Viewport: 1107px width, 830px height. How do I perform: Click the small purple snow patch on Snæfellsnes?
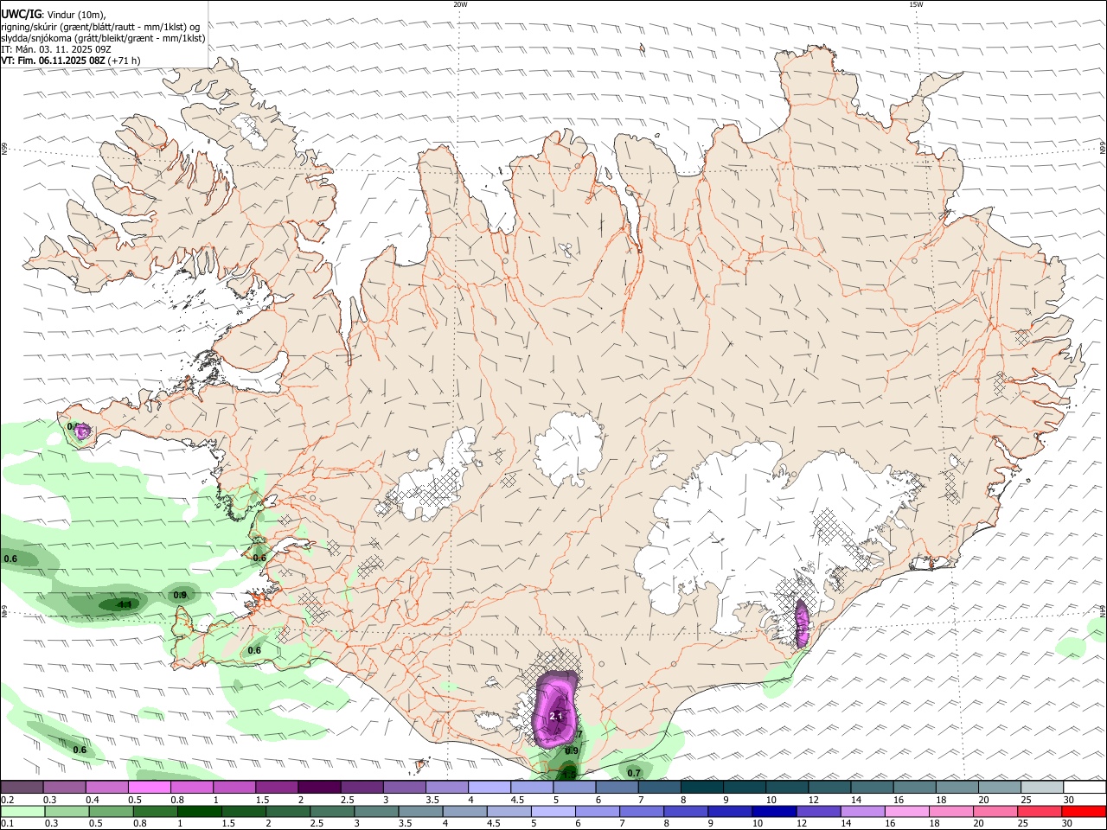click(x=82, y=430)
